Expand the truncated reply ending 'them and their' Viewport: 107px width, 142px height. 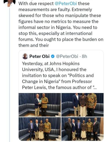tap(34, 45)
